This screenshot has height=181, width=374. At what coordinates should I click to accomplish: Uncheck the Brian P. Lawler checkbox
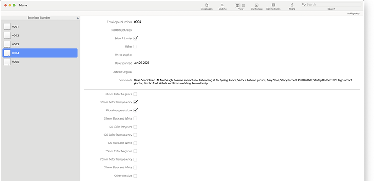135,39
